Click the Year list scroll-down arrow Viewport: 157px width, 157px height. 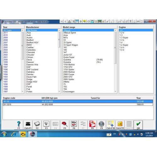click(x=22, y=91)
